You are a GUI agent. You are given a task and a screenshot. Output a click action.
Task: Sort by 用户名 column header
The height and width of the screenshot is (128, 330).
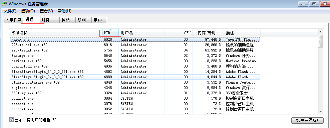(141, 33)
